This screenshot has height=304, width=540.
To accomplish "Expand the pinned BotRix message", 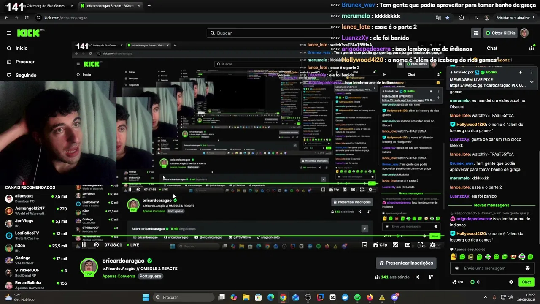I will coord(532,81).
